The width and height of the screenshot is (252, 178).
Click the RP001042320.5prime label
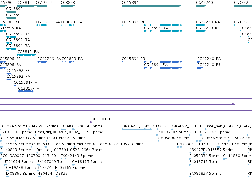(x=65, y=138)
